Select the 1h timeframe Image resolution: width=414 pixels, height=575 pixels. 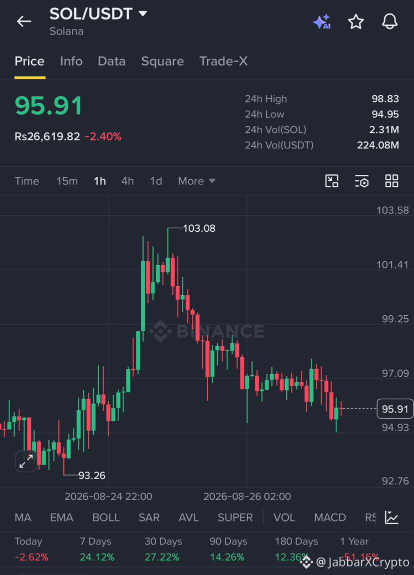coord(100,181)
